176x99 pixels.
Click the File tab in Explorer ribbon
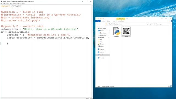[98, 21]
